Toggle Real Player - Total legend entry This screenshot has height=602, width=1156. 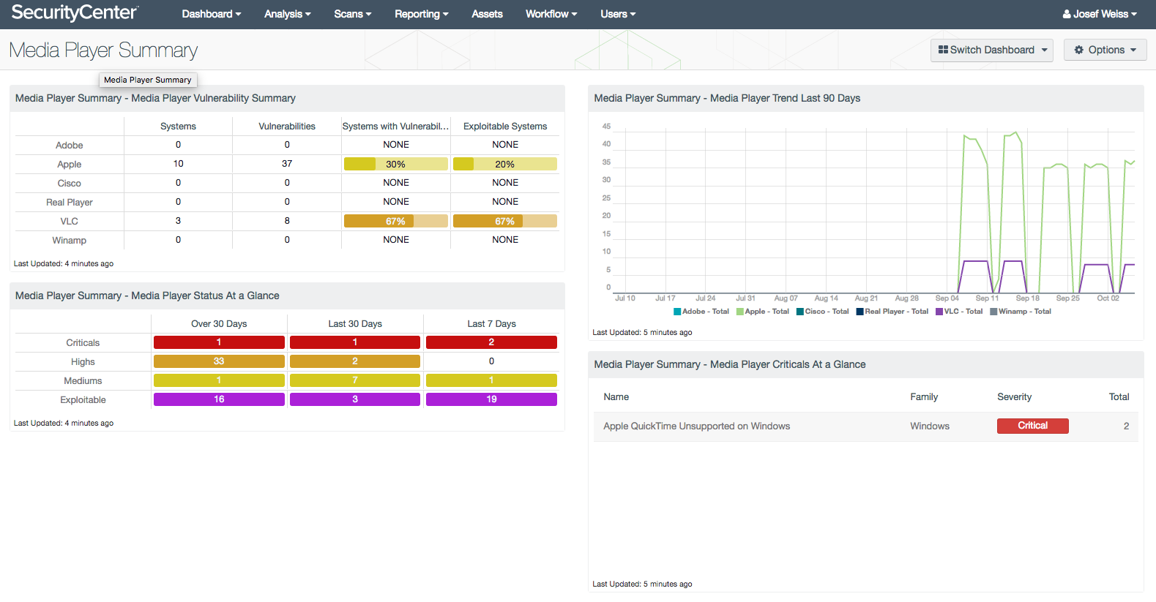click(x=892, y=312)
